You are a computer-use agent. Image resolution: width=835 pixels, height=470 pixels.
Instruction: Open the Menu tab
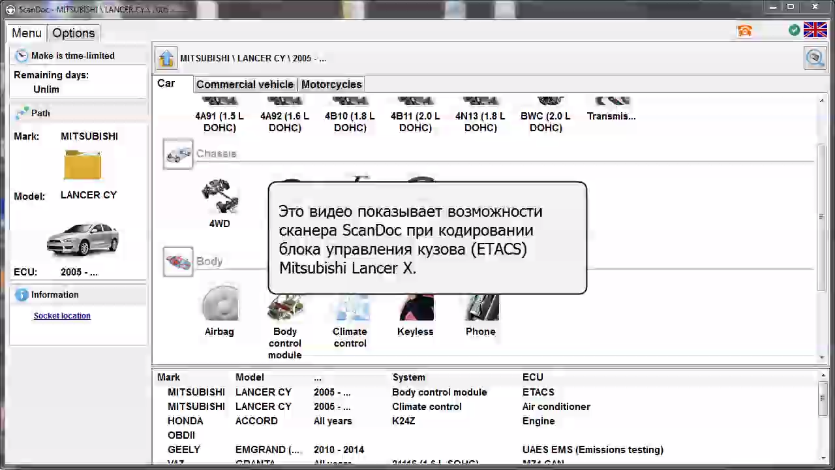pos(27,33)
